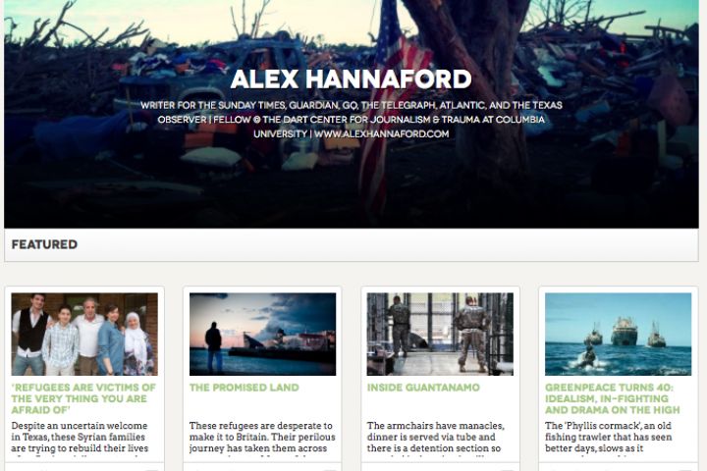Image resolution: width=707 pixels, height=471 pixels.
Task: Select the Featured section header
Action: tap(352, 244)
